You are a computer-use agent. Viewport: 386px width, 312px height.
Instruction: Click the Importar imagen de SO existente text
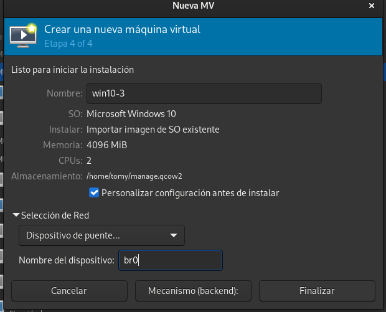(153, 130)
